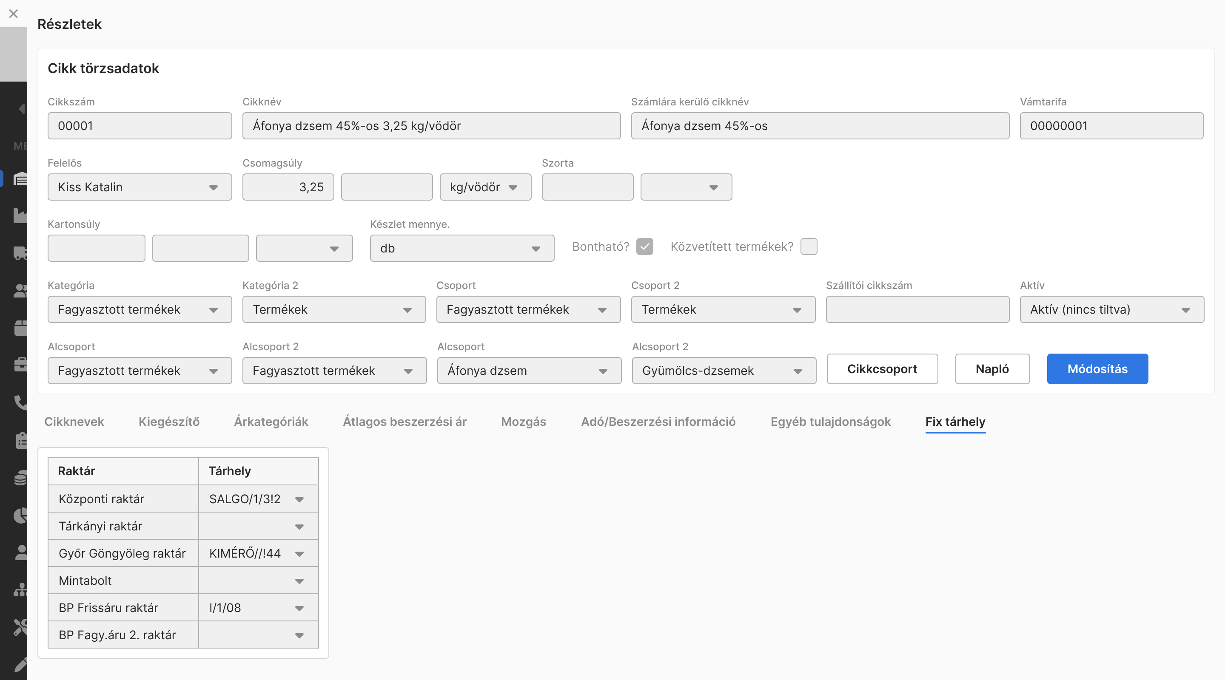Image resolution: width=1225 pixels, height=680 pixels.
Task: Click the sidebar collapse arrow icon
Action: tap(21, 109)
